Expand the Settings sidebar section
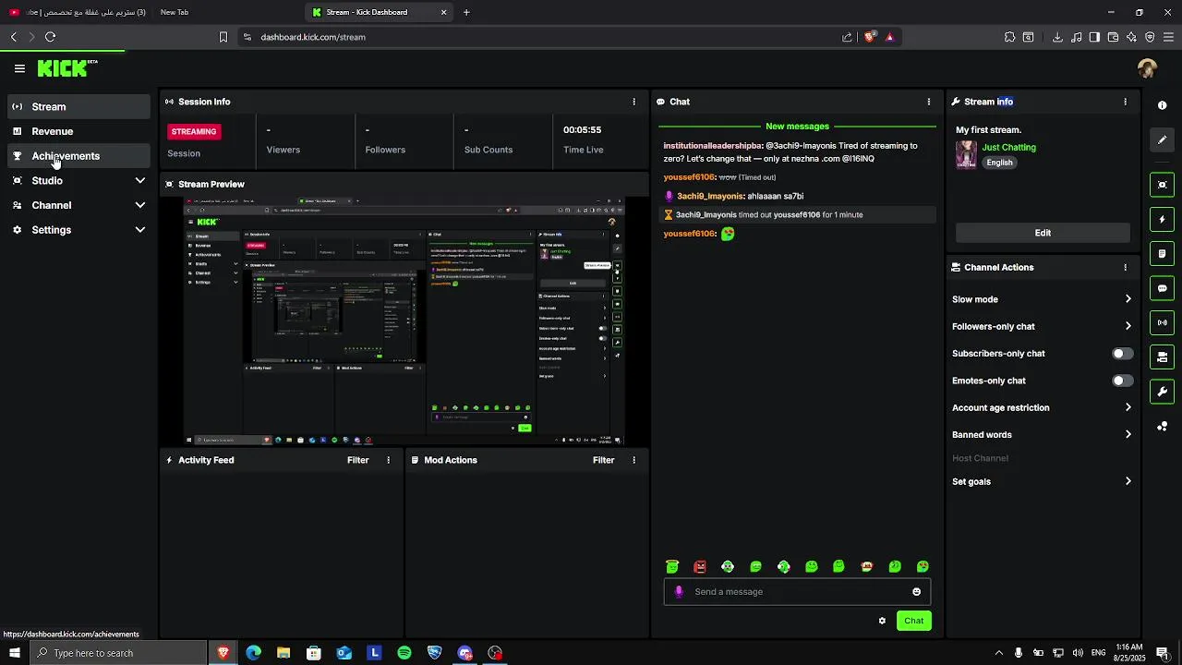 point(78,230)
